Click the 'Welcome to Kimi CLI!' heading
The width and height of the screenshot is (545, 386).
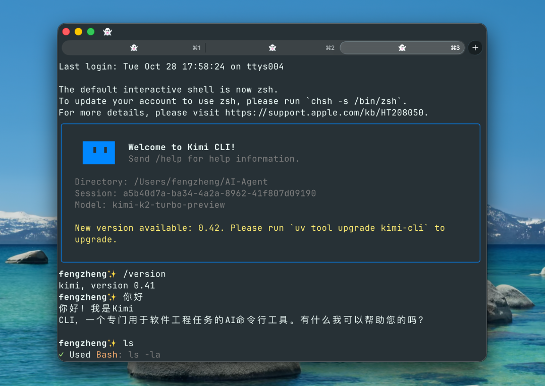182,147
